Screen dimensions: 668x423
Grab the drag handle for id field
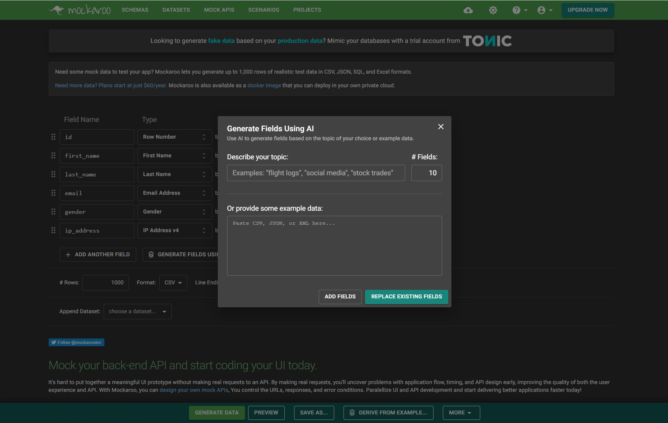(x=53, y=137)
